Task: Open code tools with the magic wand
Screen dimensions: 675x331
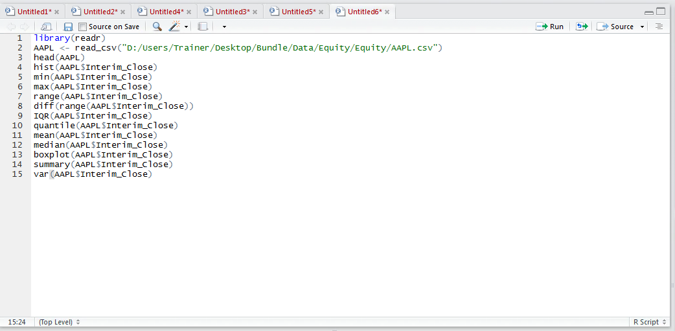Action: [174, 27]
